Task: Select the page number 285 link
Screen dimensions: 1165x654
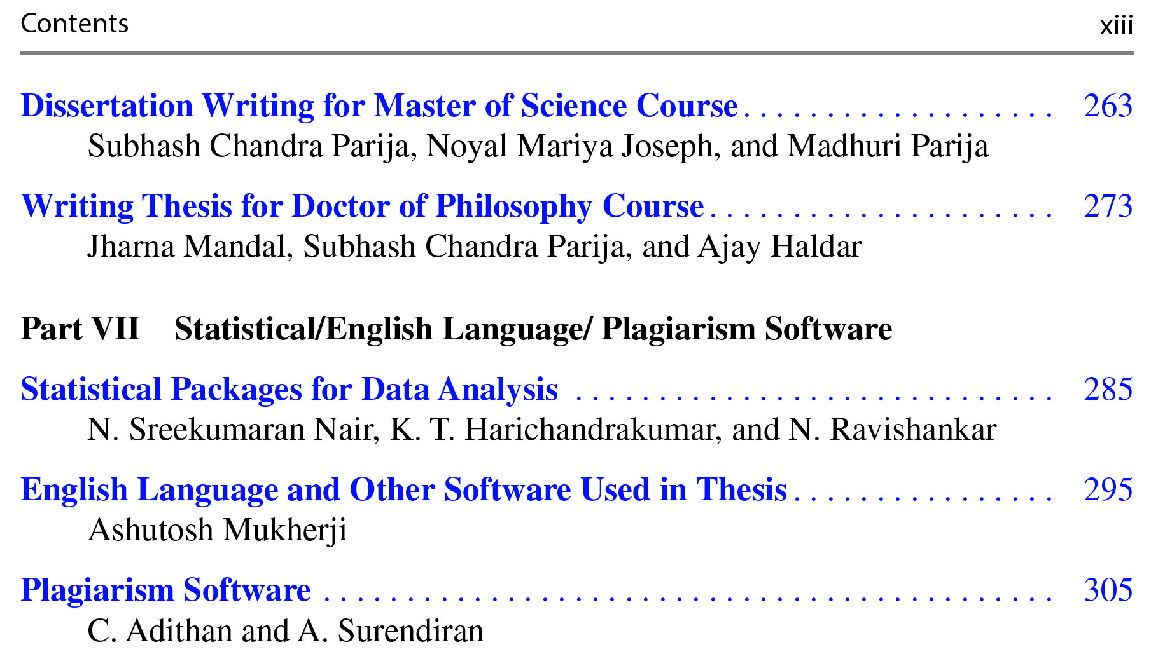Action: [1108, 390]
